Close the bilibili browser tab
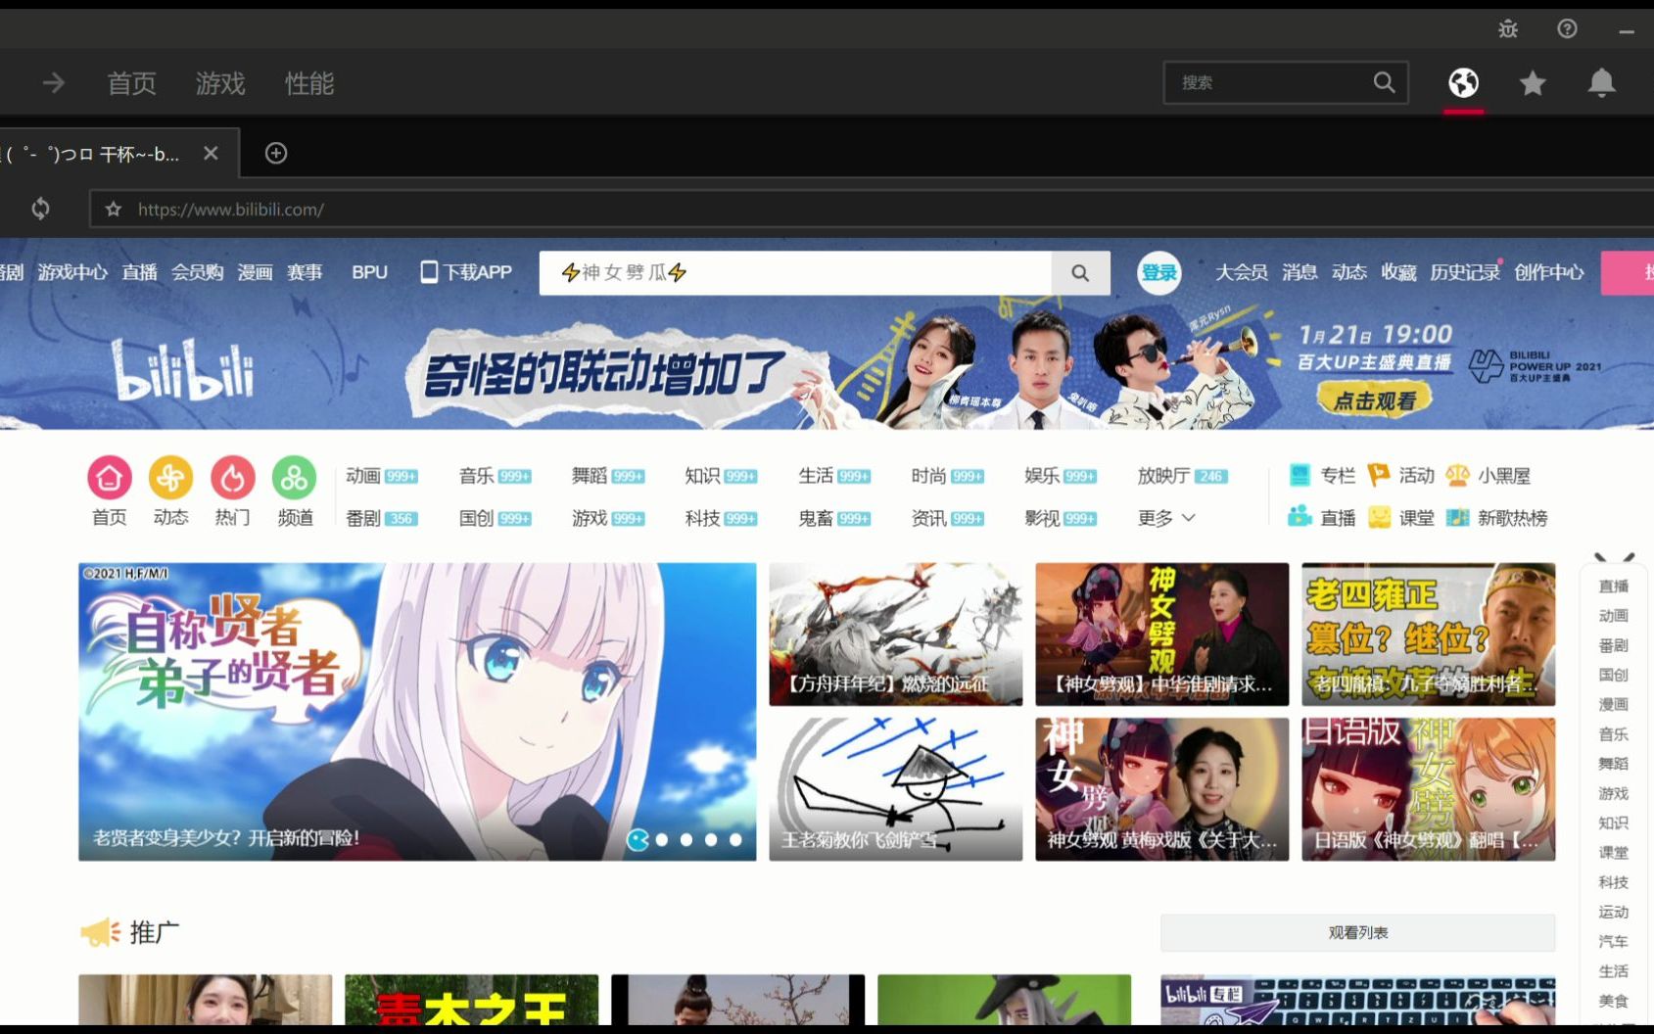The image size is (1654, 1034). [x=211, y=154]
